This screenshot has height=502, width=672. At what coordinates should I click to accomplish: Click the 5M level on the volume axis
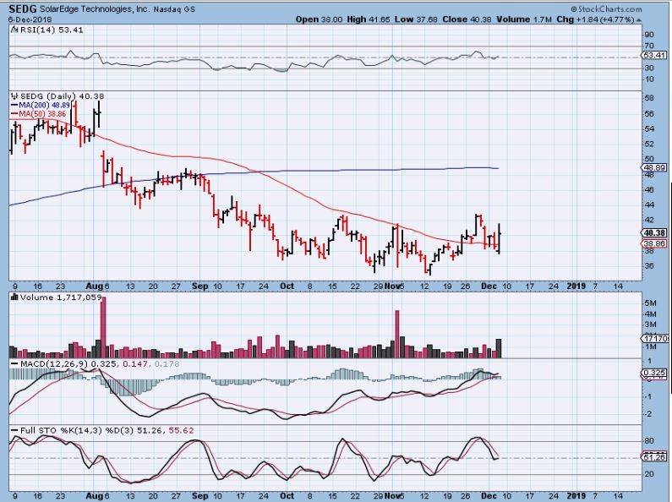pos(651,303)
